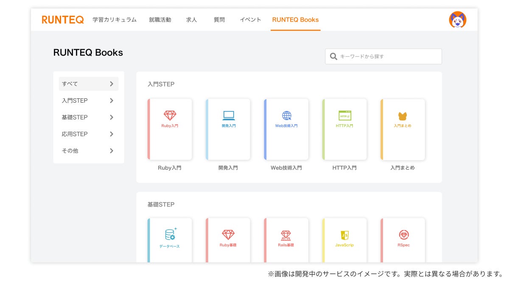Click the red ruby gem icon for Ruby入門

tap(170, 115)
